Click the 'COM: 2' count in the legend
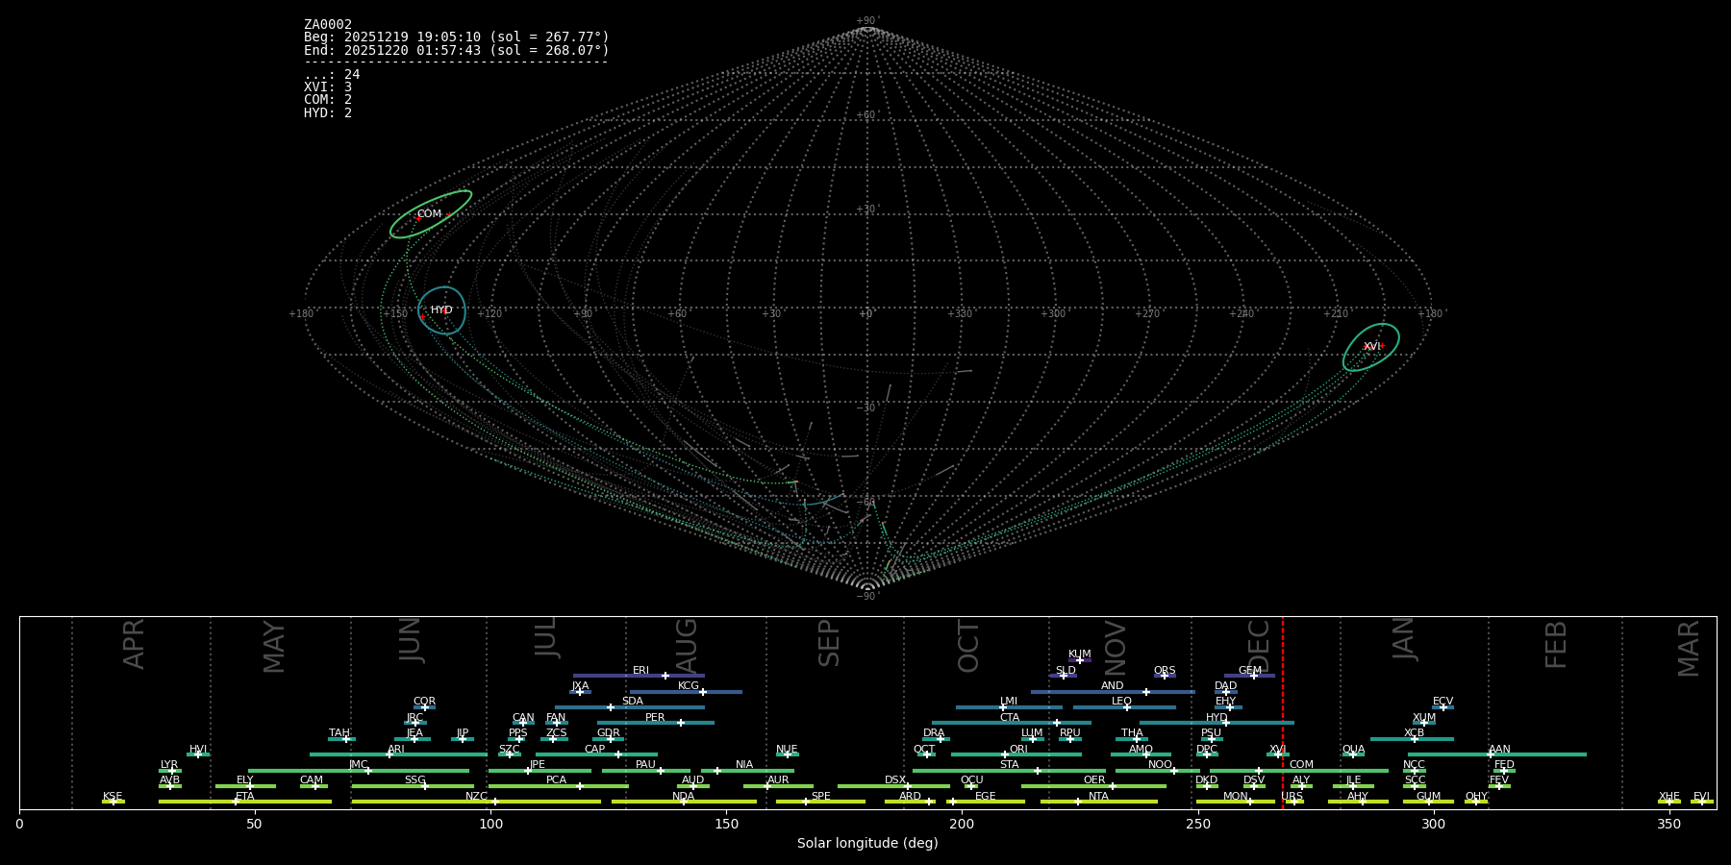The width and height of the screenshot is (1731, 865). click(x=328, y=100)
